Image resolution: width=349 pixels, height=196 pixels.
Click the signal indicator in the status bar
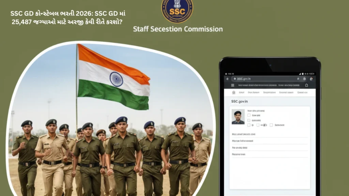[x=299, y=74]
